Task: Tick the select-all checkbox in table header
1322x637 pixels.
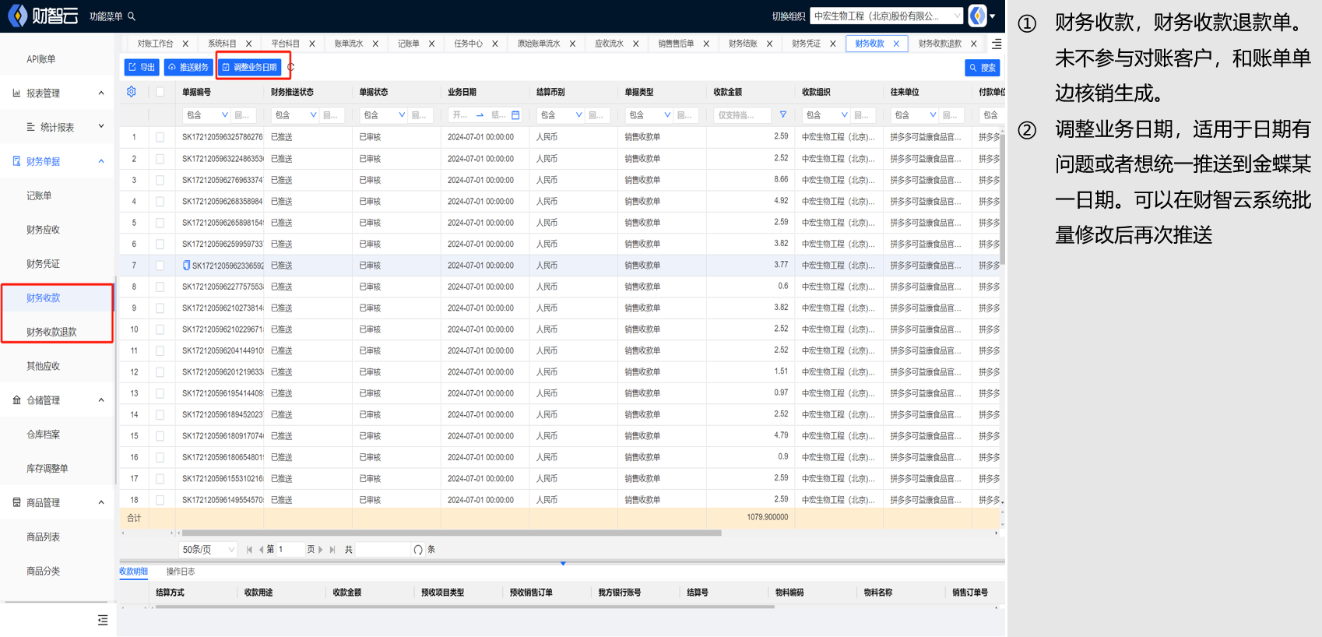Action: (x=160, y=92)
